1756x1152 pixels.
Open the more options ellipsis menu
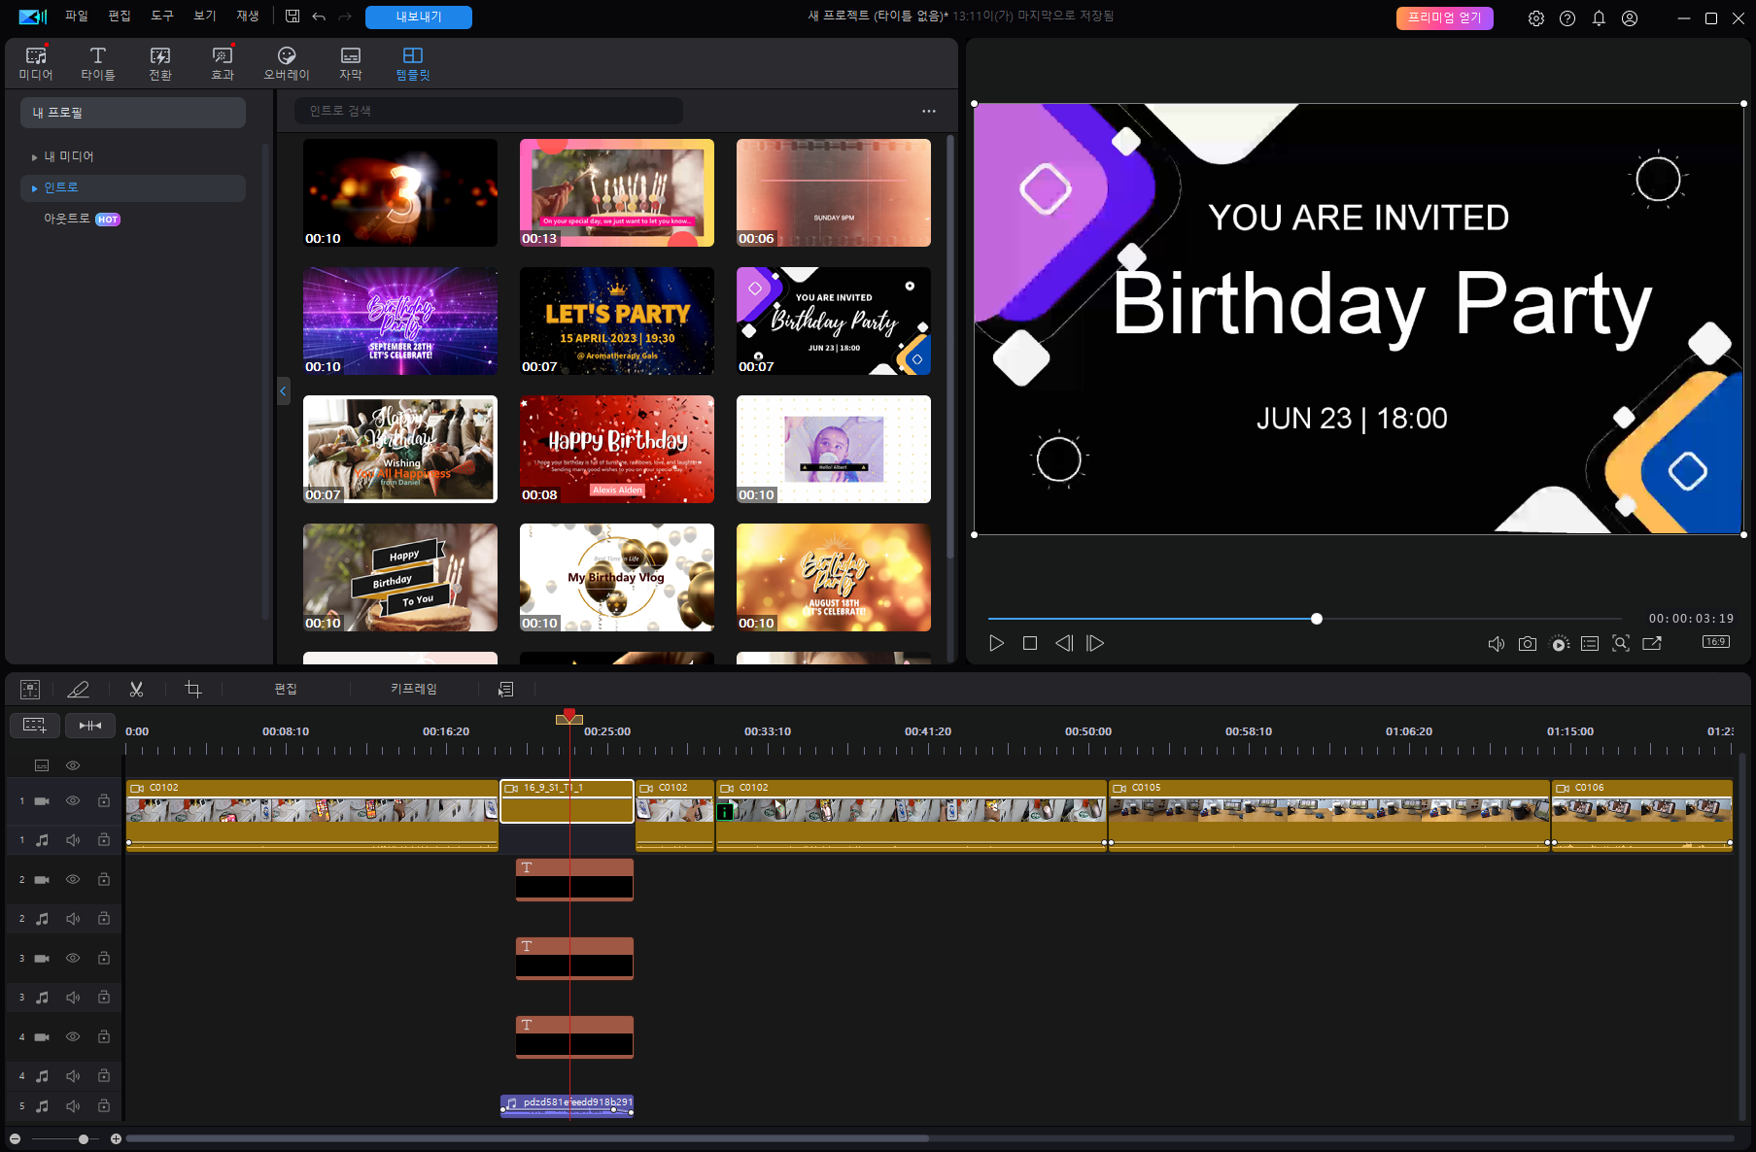pos(929,111)
